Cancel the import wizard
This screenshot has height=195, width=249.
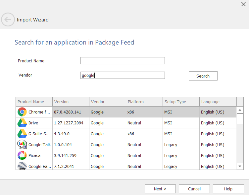194,189
